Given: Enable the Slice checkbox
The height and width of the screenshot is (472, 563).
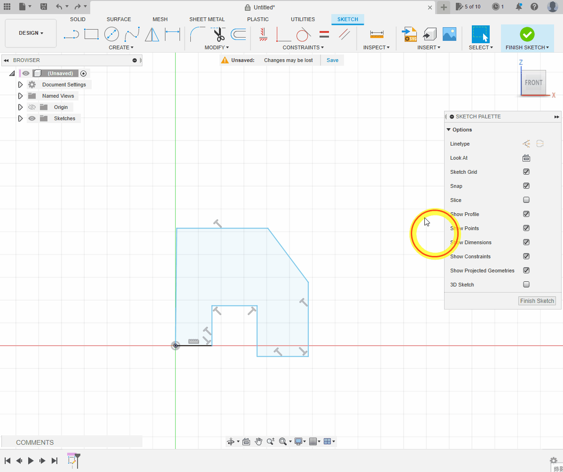Looking at the screenshot, I should (x=526, y=200).
